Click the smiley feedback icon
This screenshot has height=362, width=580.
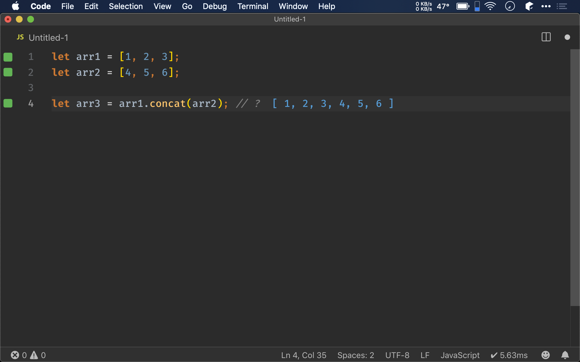(545, 355)
